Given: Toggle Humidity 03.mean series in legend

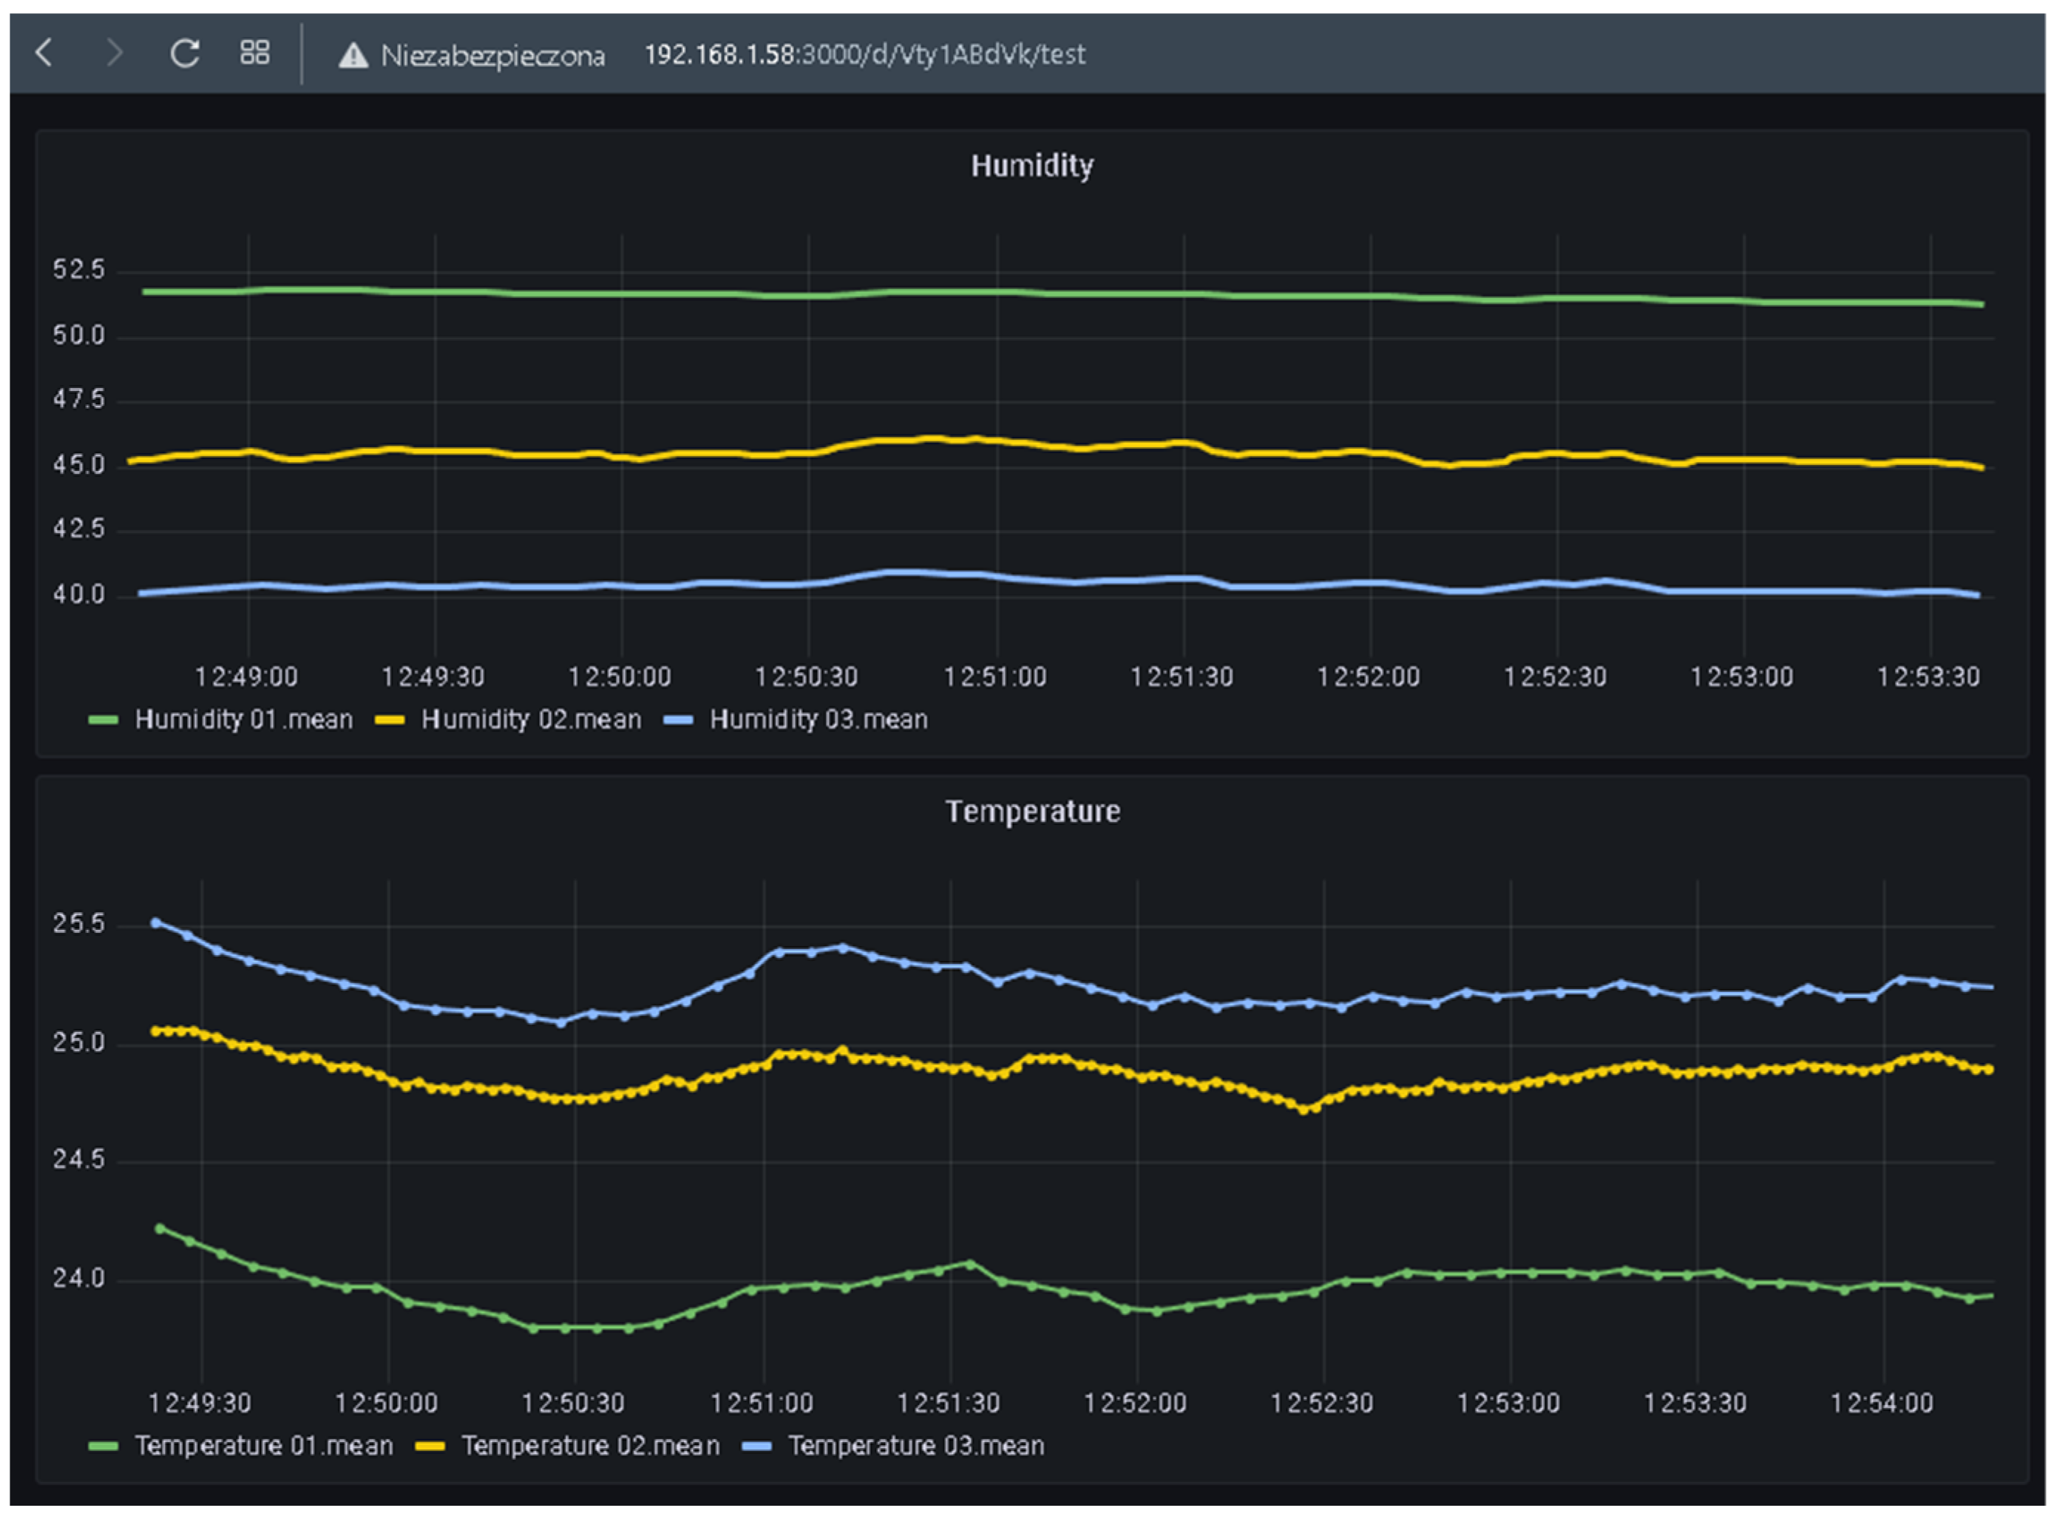Looking at the screenshot, I should pos(818,719).
